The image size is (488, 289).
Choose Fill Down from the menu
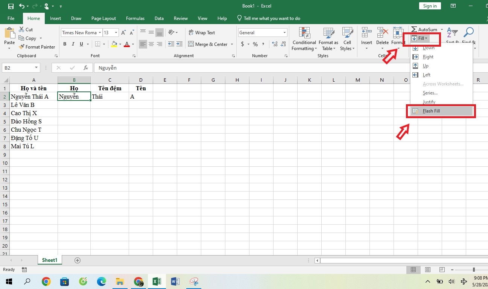tap(429, 48)
